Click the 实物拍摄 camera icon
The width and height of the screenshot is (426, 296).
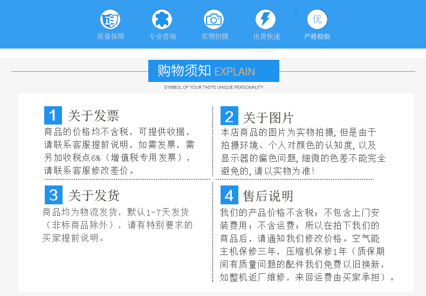coord(214,20)
